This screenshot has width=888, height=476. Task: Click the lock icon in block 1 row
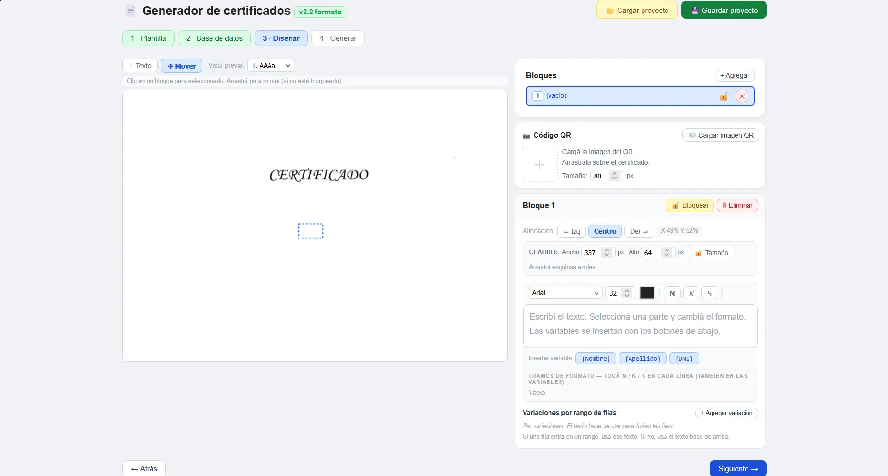coord(724,96)
